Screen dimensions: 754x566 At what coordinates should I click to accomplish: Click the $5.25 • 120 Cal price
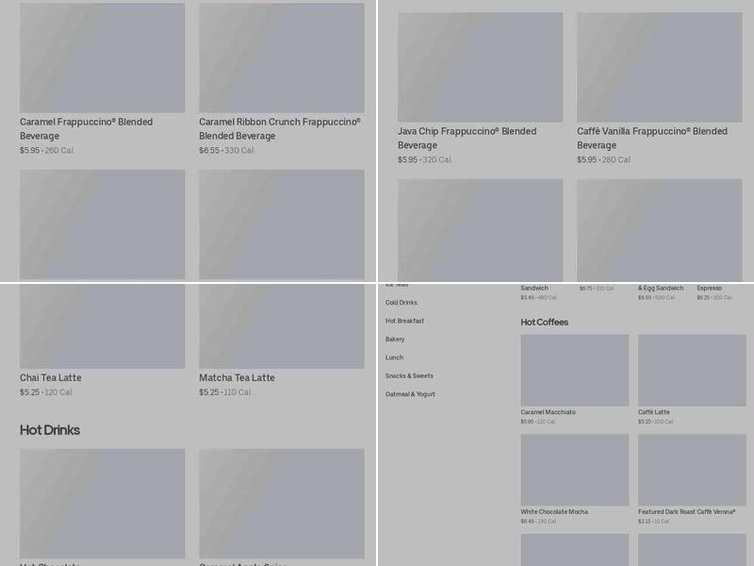pyautogui.click(x=46, y=392)
